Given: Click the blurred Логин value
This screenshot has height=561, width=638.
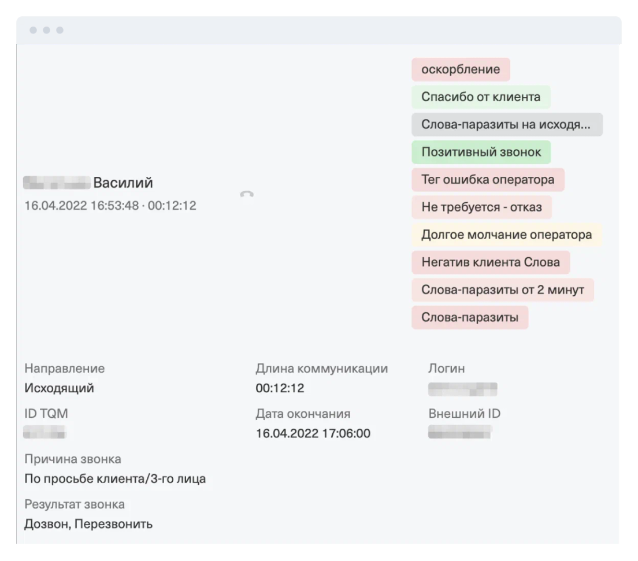Looking at the screenshot, I should pos(462,389).
